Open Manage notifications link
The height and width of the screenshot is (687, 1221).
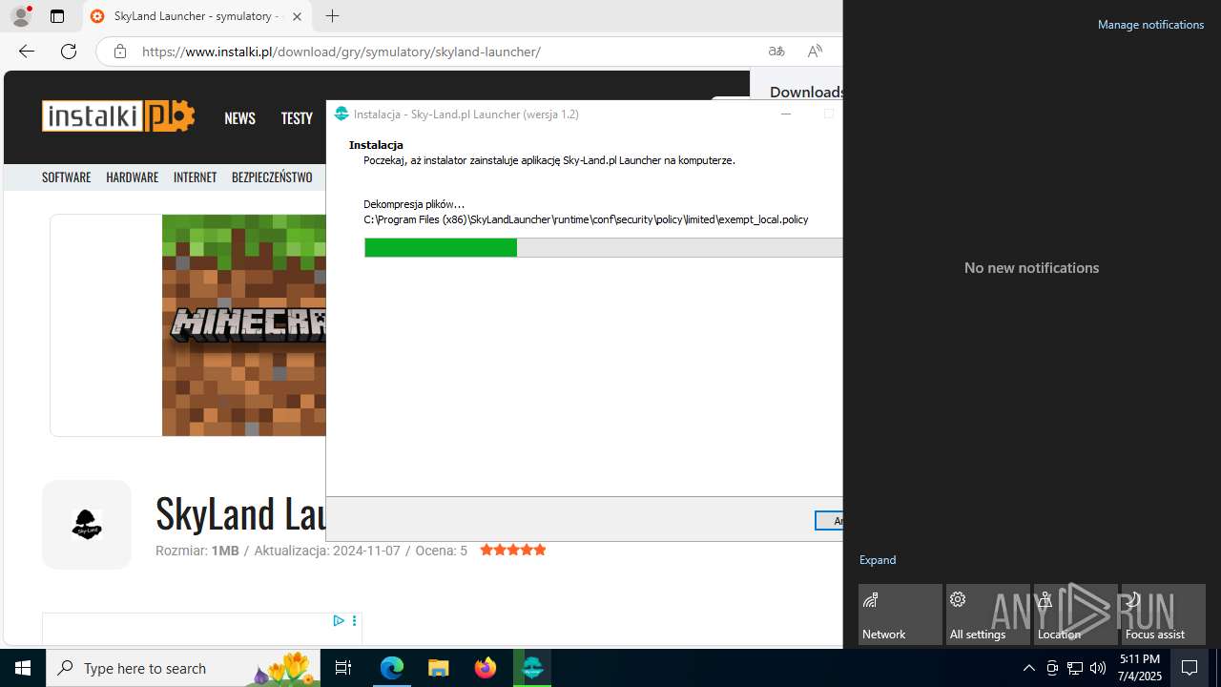1150,25
